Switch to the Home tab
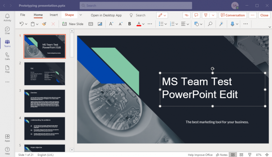Viewport: 272px width, 157px height. tap(38, 15)
